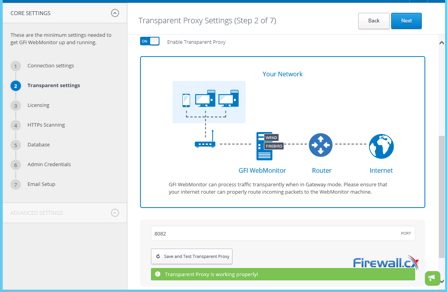Go back to the previous step

click(x=374, y=21)
